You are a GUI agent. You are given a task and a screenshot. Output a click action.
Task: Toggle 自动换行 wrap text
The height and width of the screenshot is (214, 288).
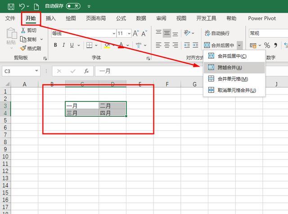point(217,33)
